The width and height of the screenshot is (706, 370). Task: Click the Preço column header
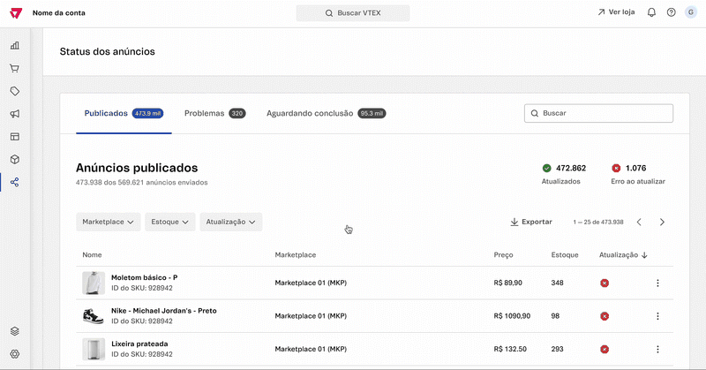503,255
